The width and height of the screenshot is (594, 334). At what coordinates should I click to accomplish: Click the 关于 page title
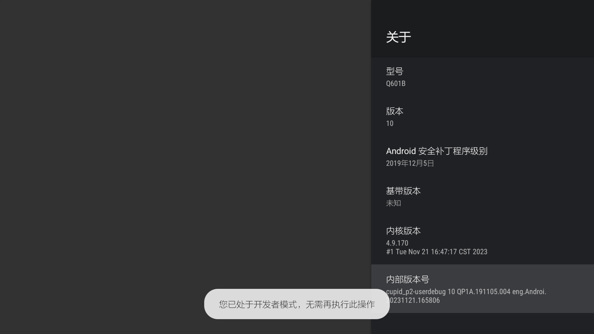(x=398, y=37)
